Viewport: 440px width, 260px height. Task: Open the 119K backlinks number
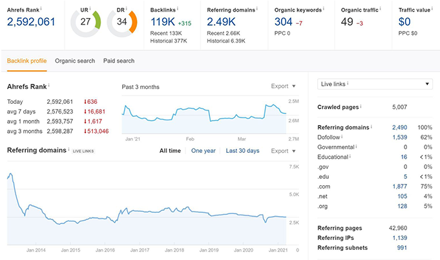(x=163, y=22)
